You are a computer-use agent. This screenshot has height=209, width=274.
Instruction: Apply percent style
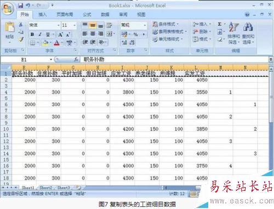point(135,34)
